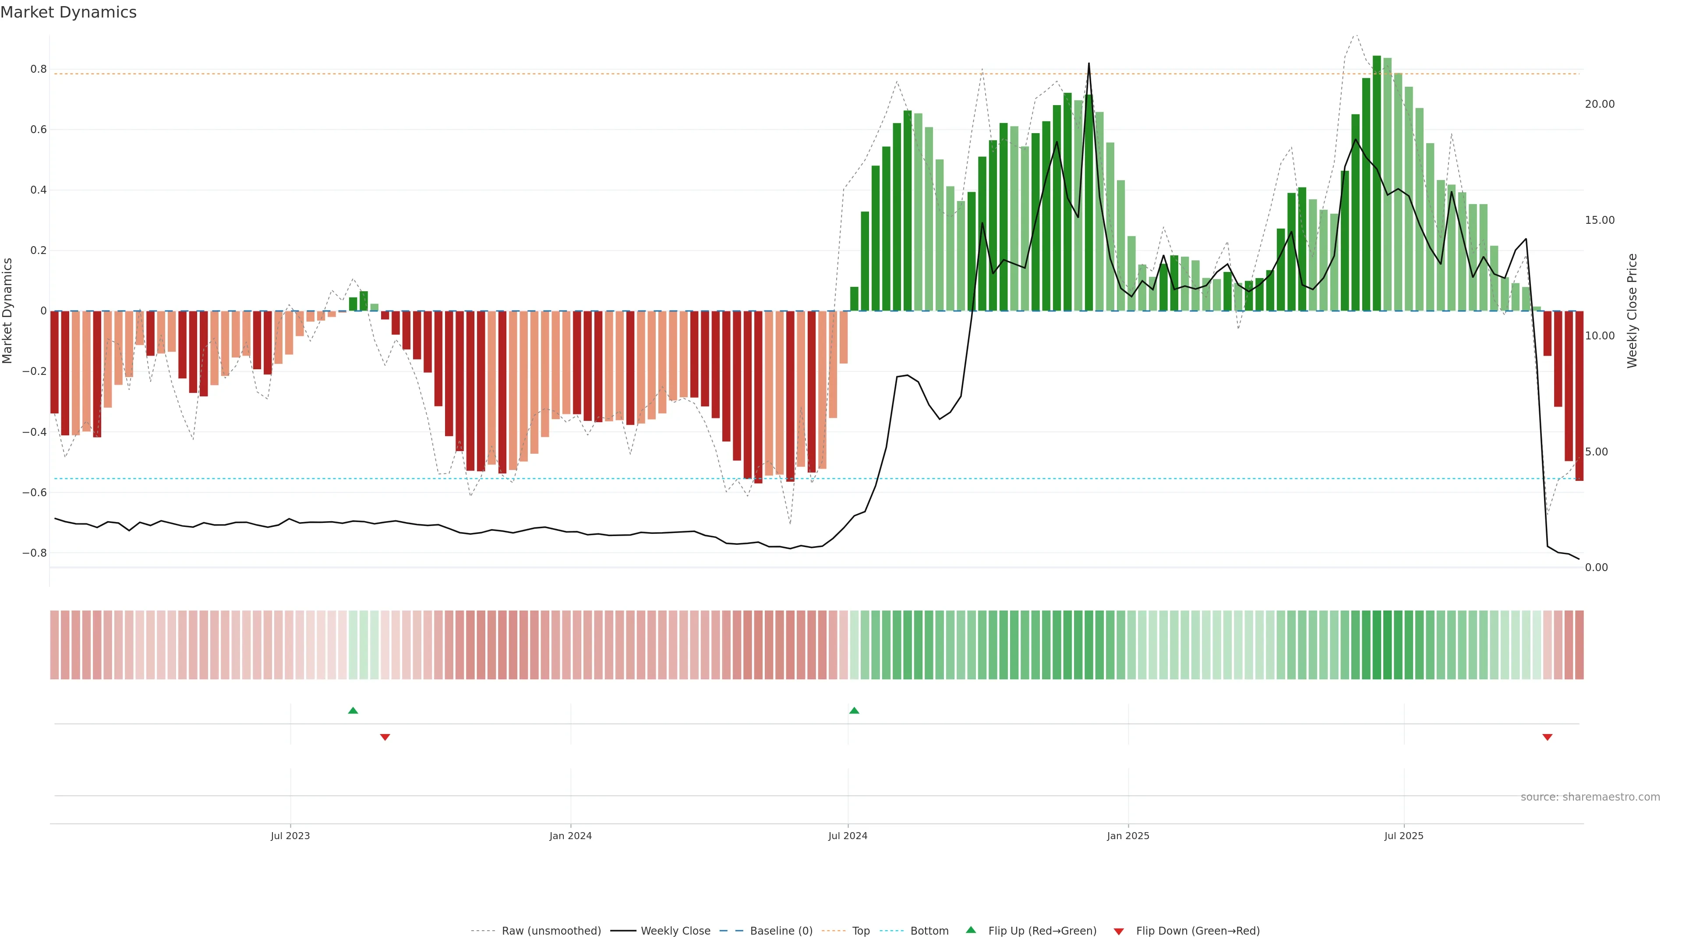This screenshot has width=1682, height=946.
Task: Click the Jul 2025 axis label
Action: coord(1403,836)
